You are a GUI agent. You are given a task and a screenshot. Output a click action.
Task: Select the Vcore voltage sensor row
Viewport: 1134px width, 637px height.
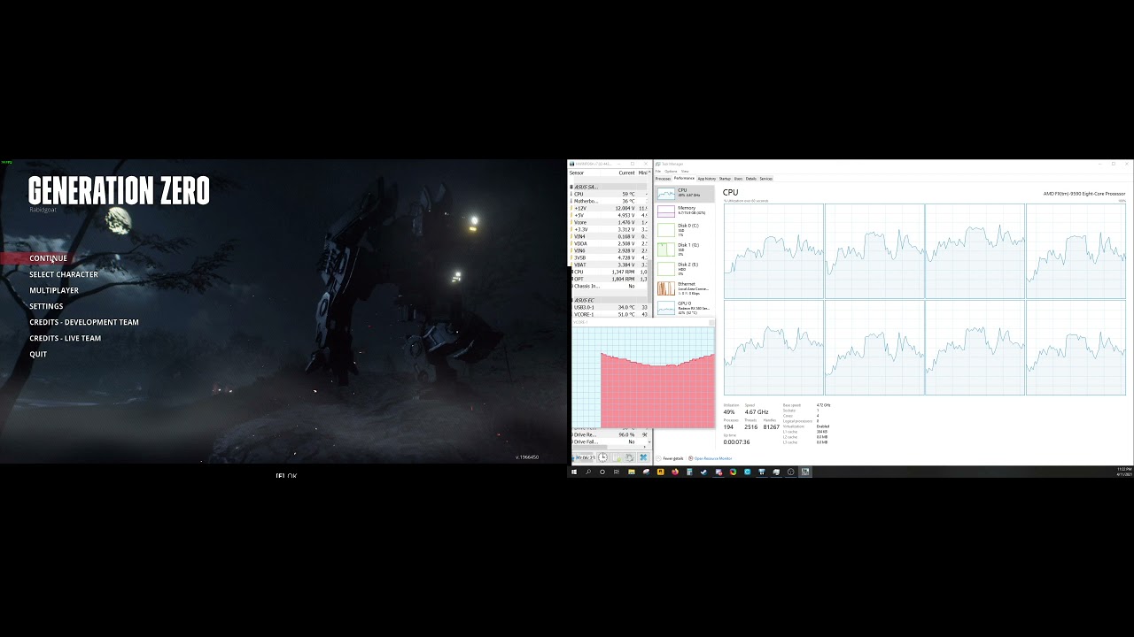coord(608,222)
